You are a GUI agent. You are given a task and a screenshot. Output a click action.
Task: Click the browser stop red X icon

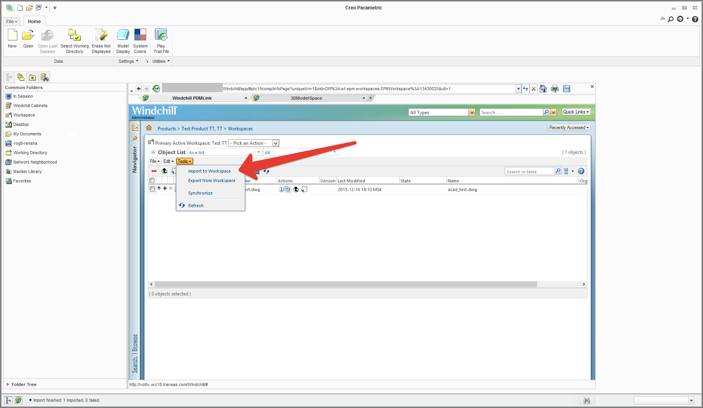tap(534, 89)
